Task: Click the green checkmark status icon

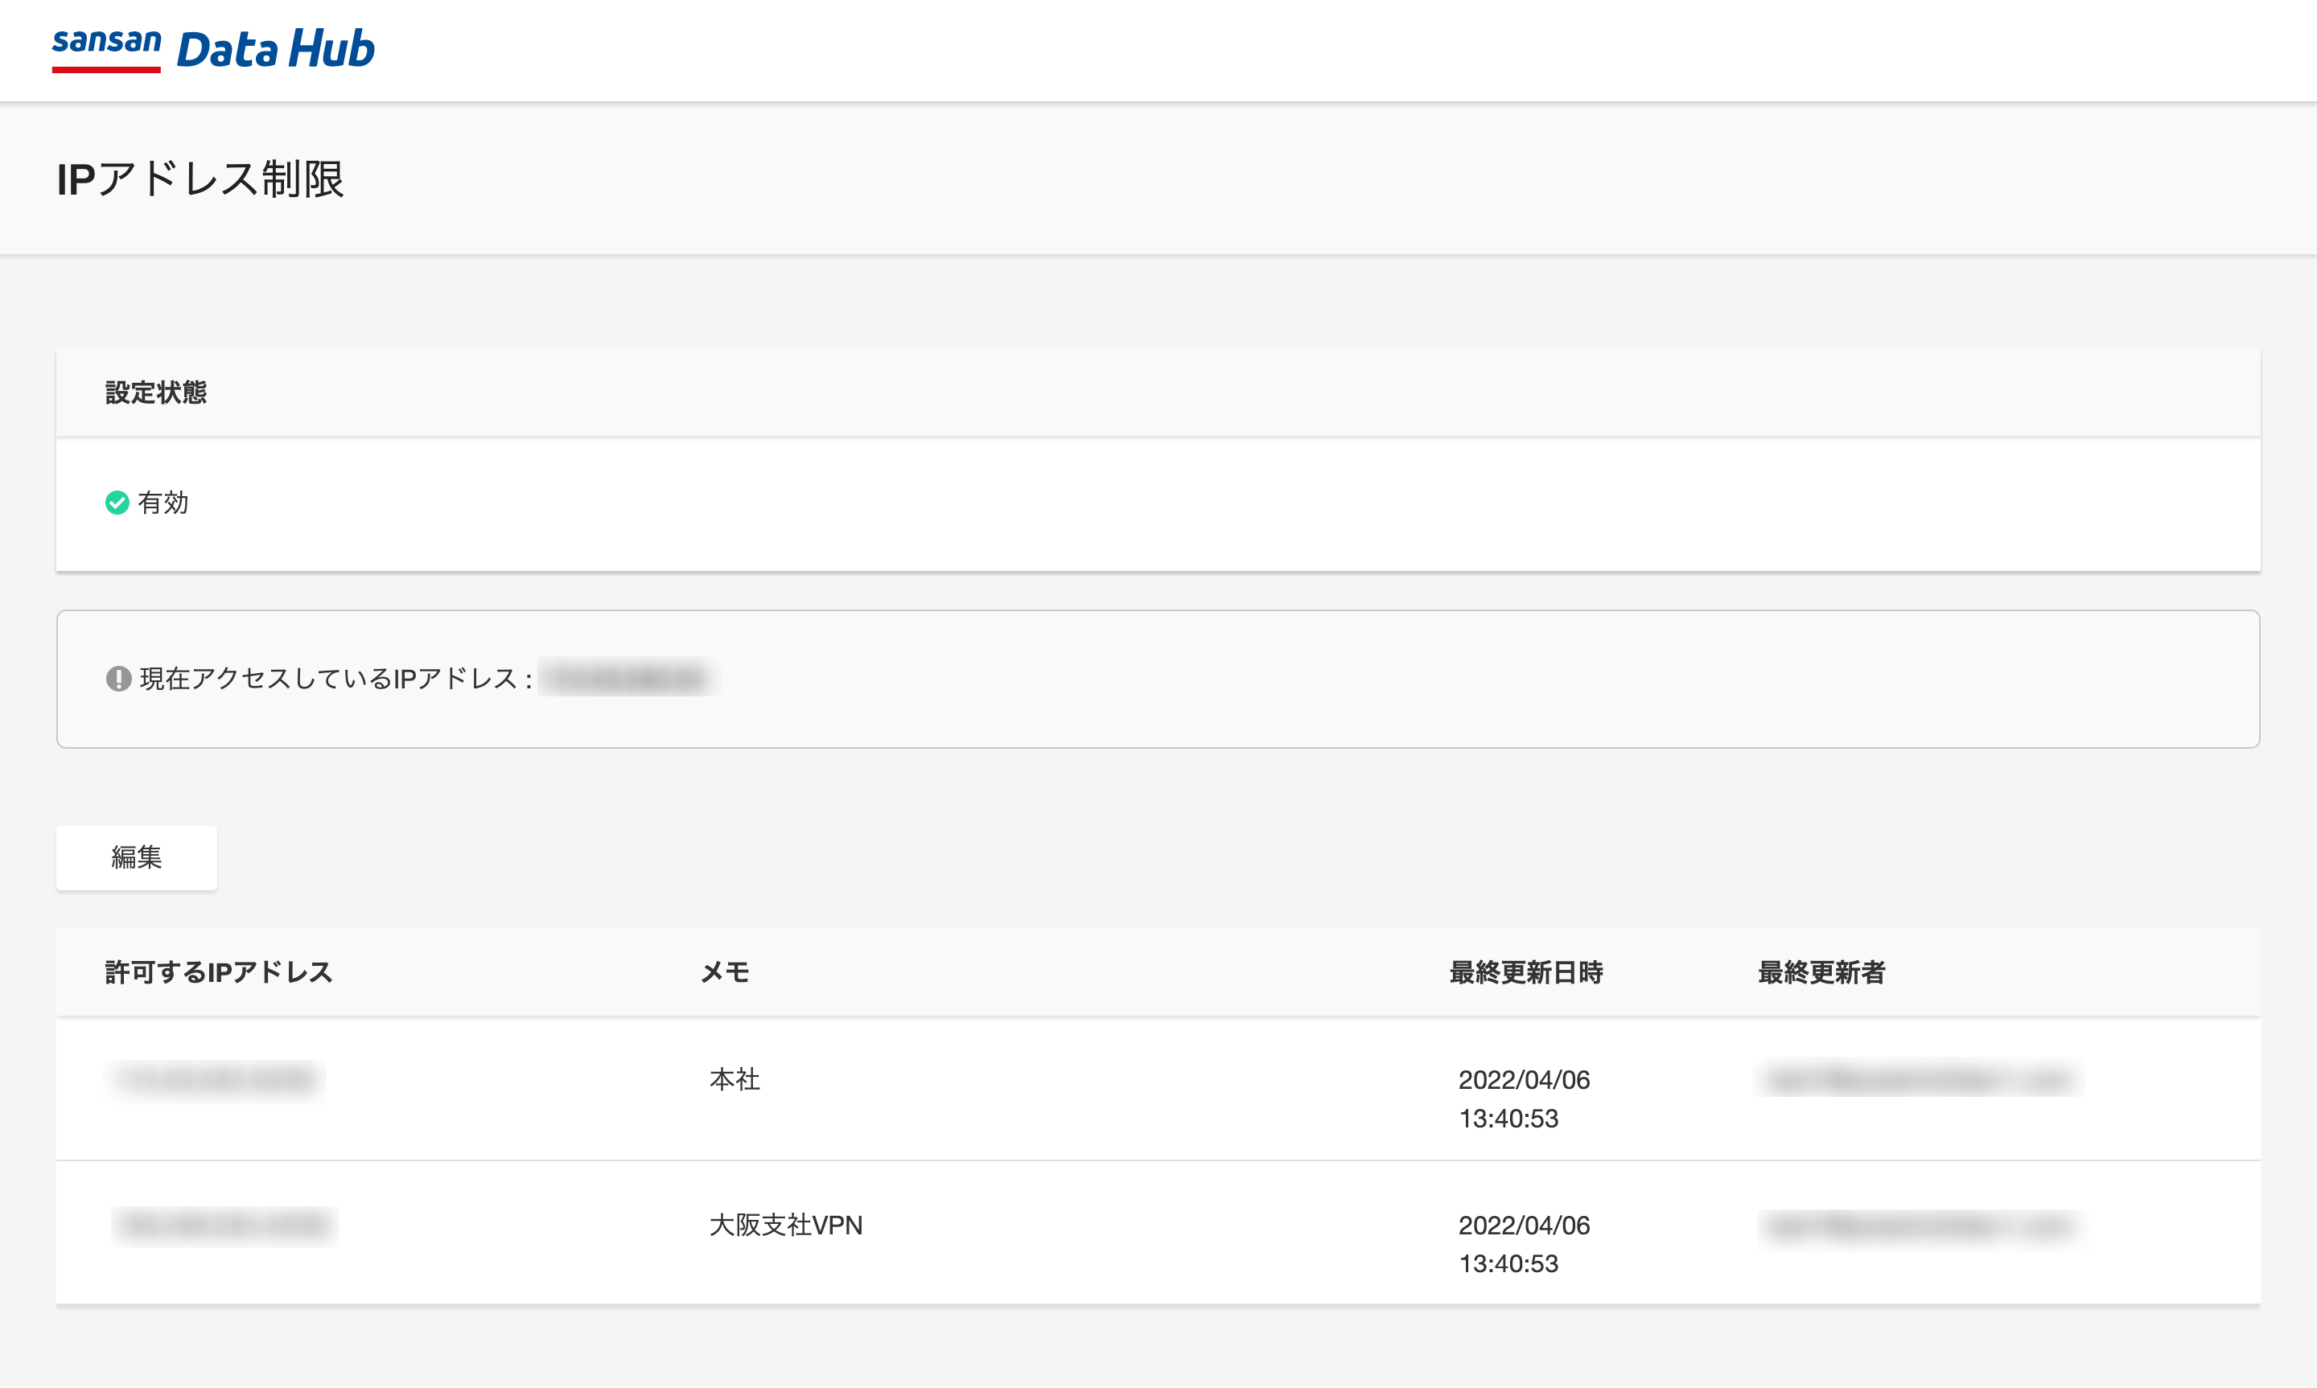Action: click(x=117, y=503)
